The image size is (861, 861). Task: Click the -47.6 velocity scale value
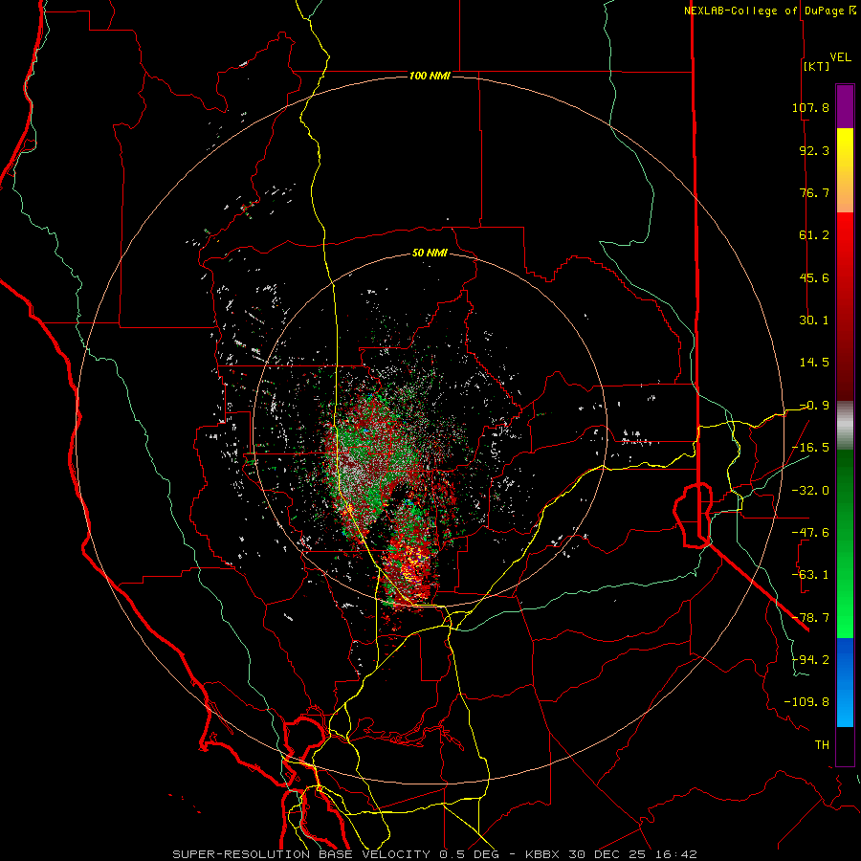tap(810, 533)
